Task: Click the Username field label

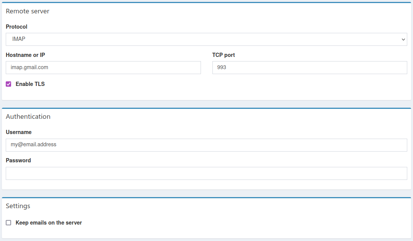Action: (x=19, y=132)
